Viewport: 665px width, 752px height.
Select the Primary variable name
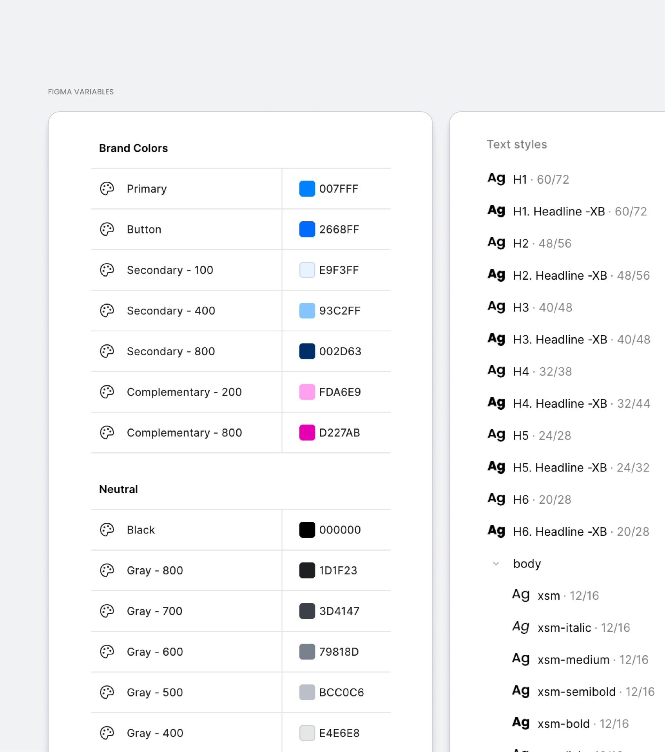(147, 189)
